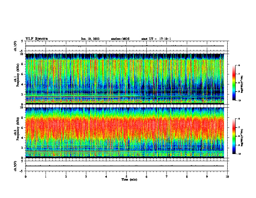The height and width of the screenshot is (198, 256).
Task: Click time axis tick label "5"
Action: click(x=126, y=177)
